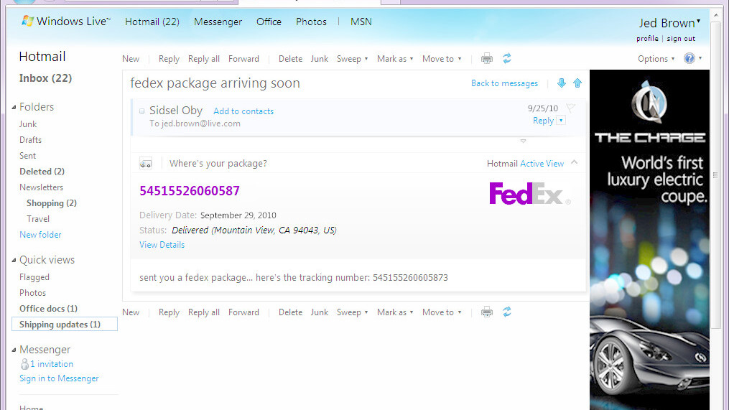
Task: Click the refresh icon in top toolbar
Action: [x=507, y=59]
